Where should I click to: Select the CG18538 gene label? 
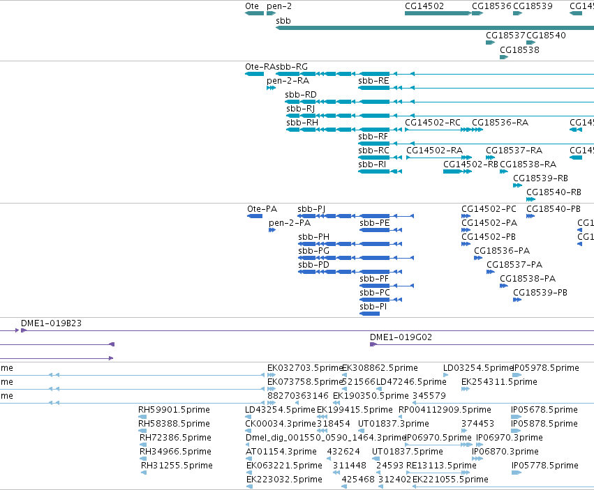pos(519,49)
